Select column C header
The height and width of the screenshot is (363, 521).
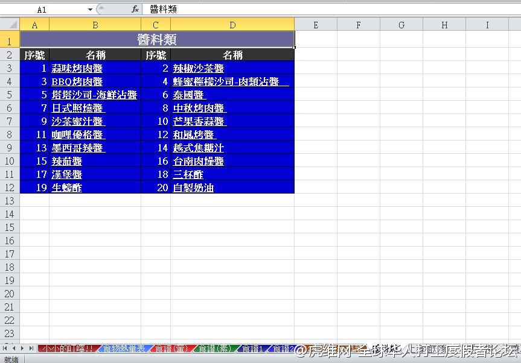point(156,25)
